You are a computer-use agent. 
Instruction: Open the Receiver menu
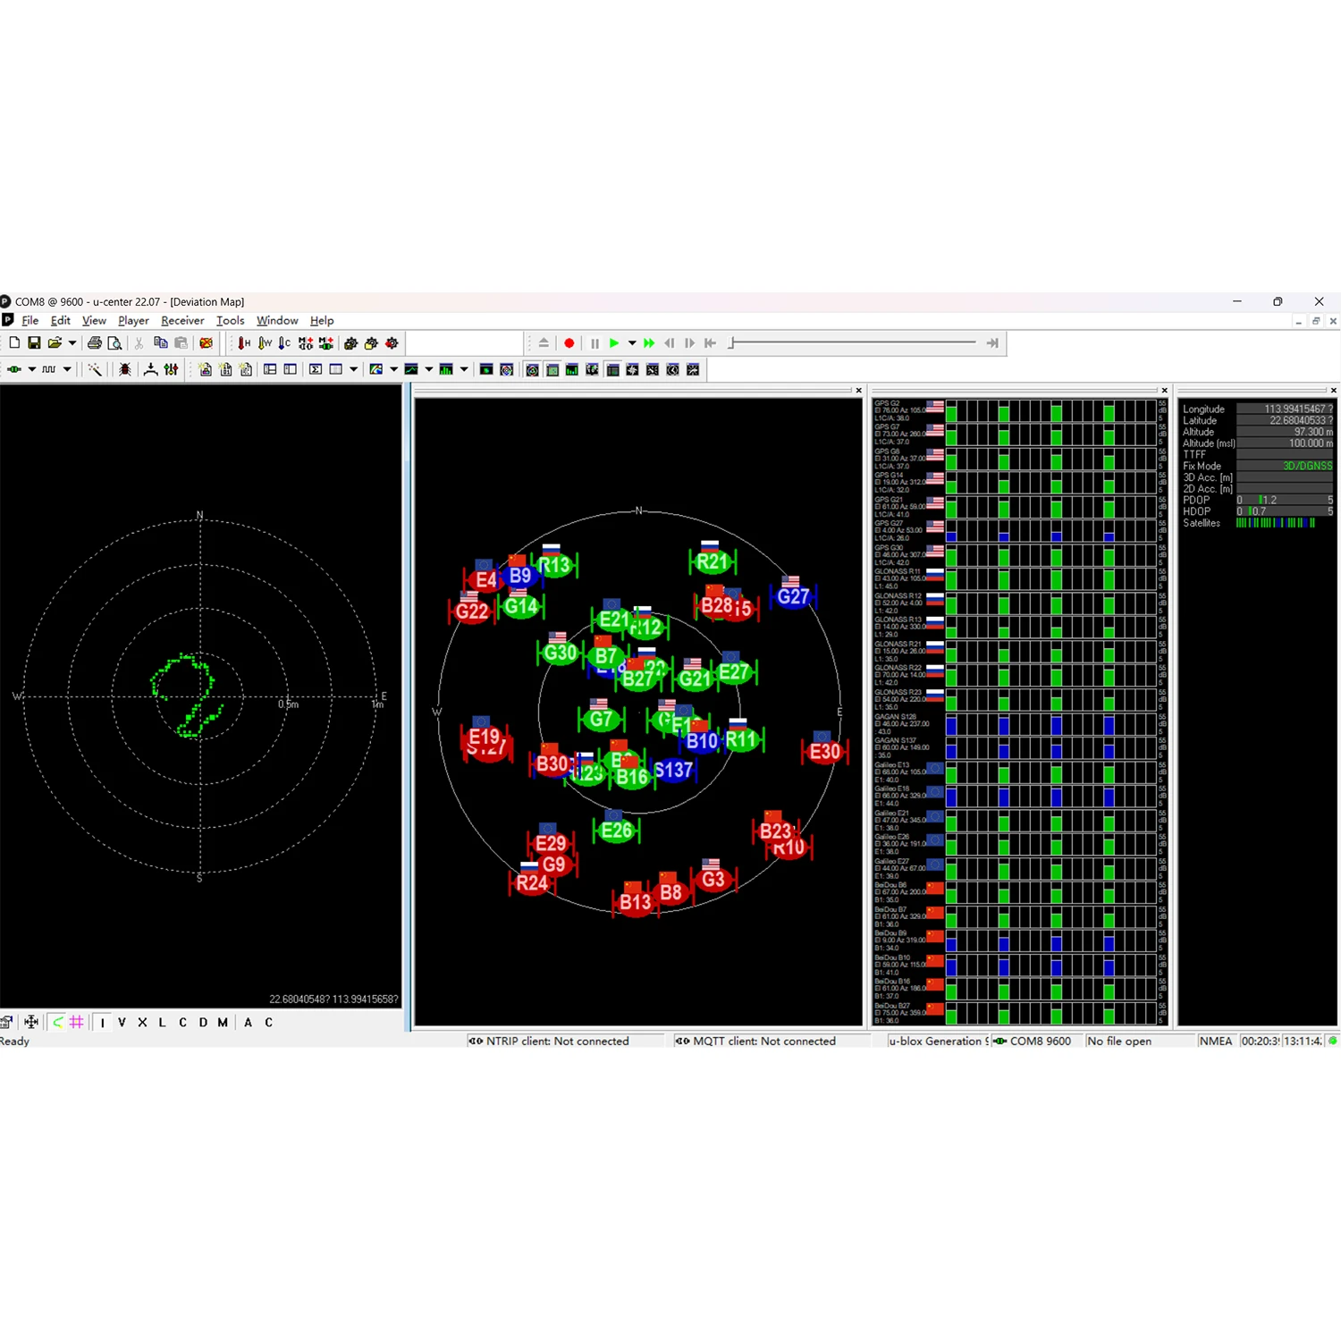click(x=182, y=321)
